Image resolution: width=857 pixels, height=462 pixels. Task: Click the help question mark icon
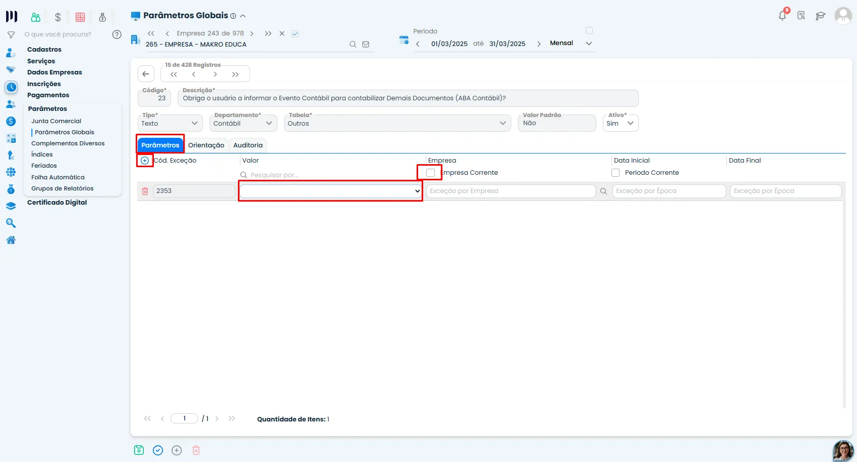coord(117,34)
